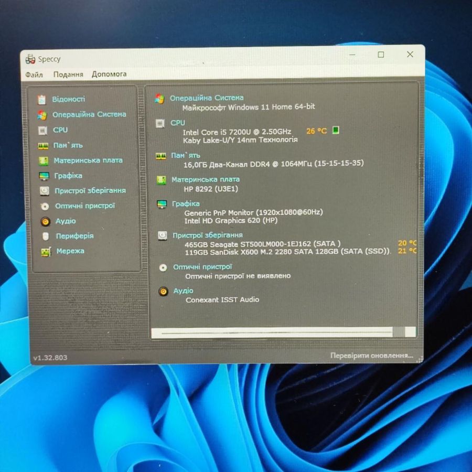This screenshot has height=472, width=472.
Task: Click the sidebar RAM stick icon
Action: tap(43, 146)
